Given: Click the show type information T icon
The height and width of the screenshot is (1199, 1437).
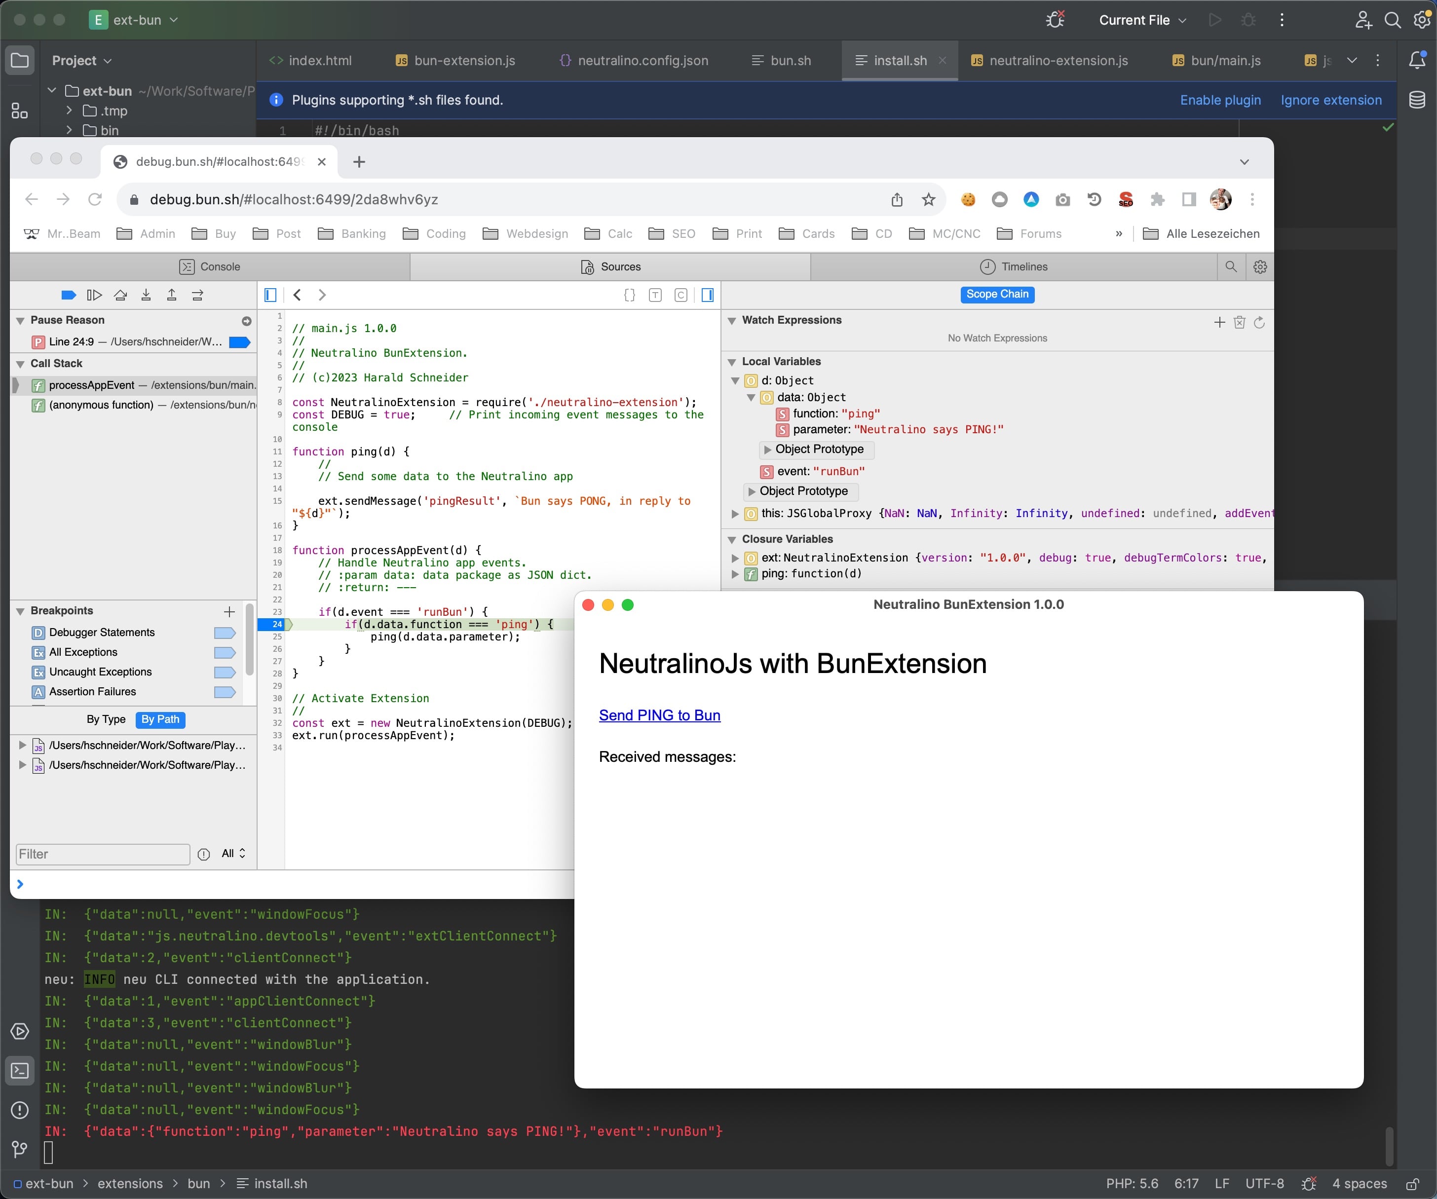Looking at the screenshot, I should coord(655,295).
